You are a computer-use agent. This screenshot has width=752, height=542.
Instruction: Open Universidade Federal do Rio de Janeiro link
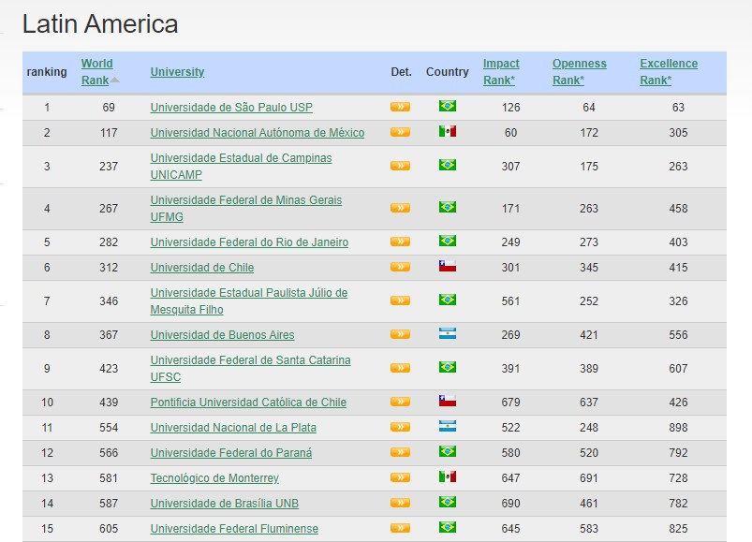(x=249, y=242)
